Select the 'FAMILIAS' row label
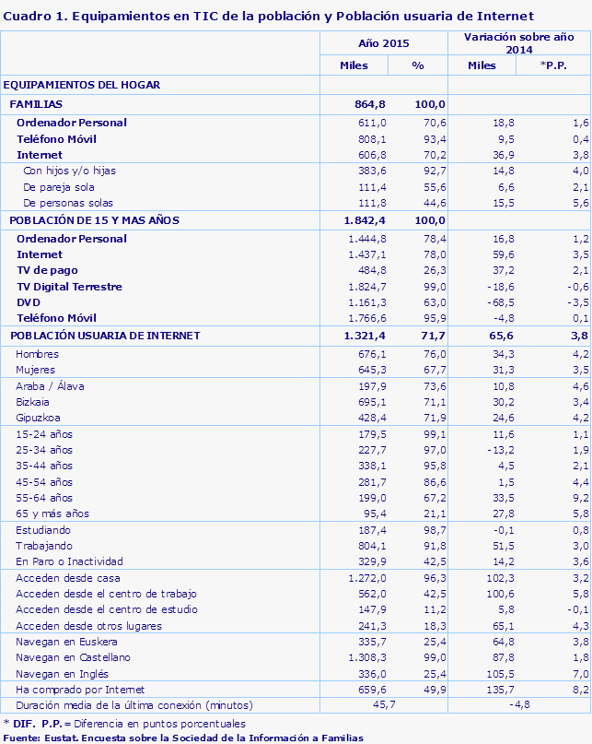Viewport: 592px width, 744px height. (36, 104)
